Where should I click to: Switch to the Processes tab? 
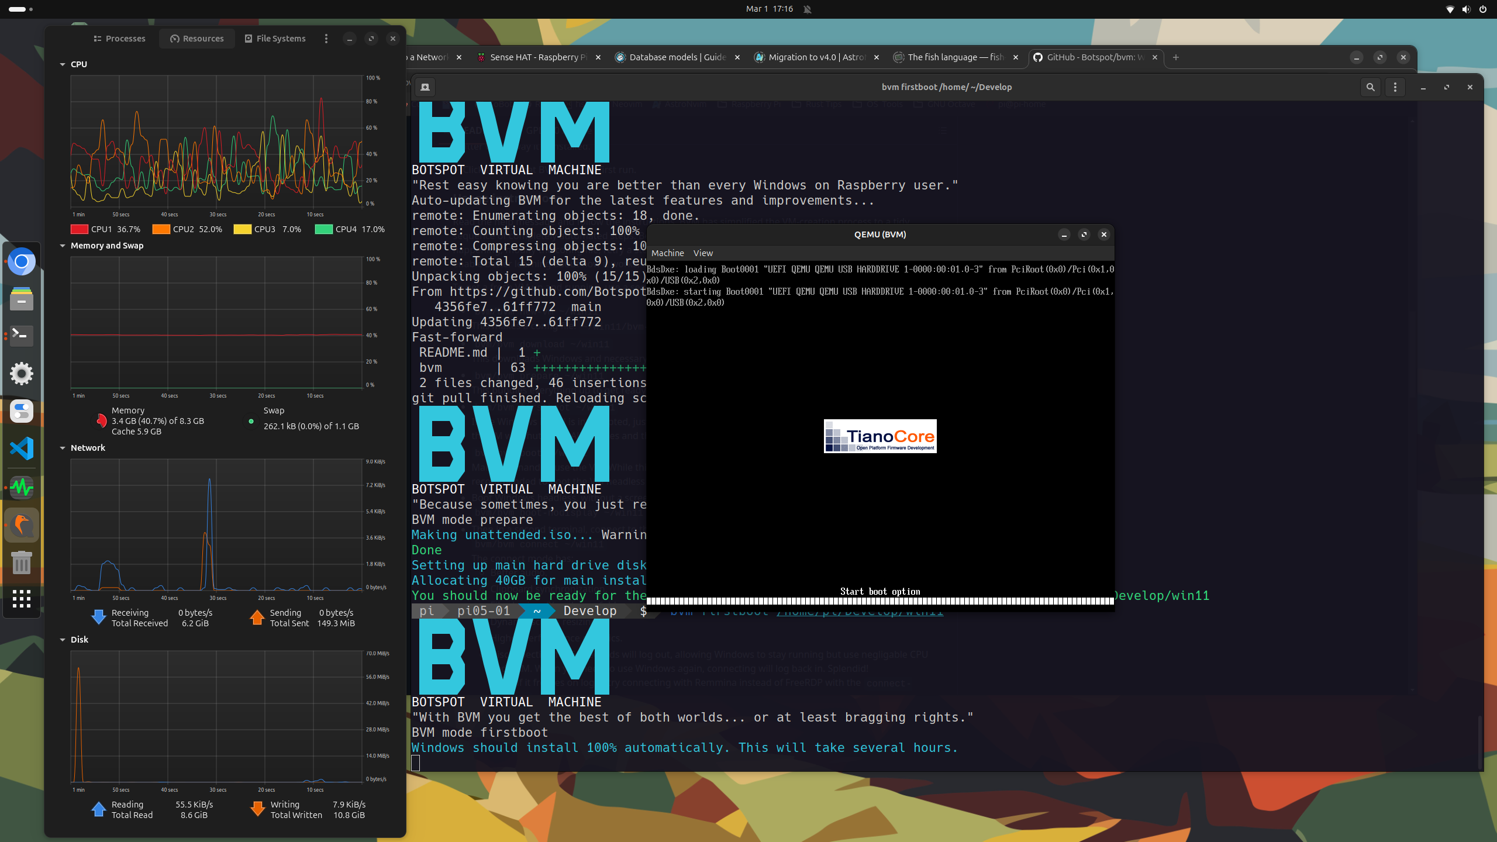coord(119,39)
